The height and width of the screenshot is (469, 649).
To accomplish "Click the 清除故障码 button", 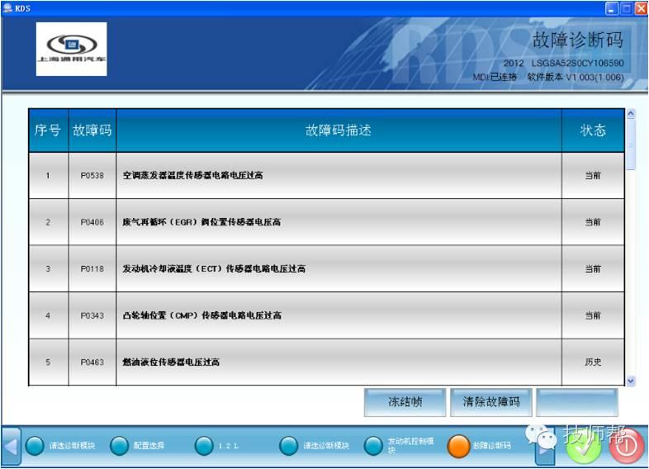I will pyautogui.click(x=491, y=402).
